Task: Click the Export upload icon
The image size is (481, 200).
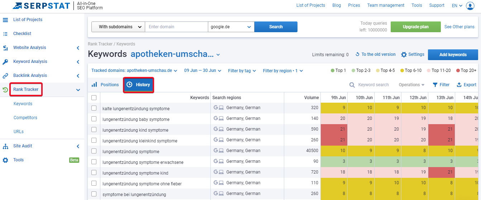Action: coord(459,85)
